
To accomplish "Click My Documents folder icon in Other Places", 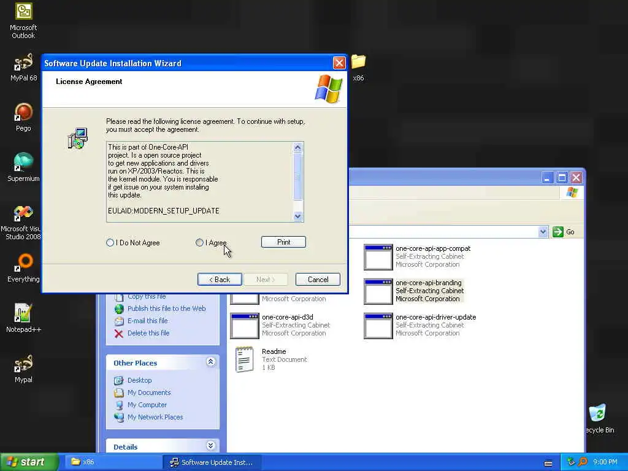I will tap(119, 392).
